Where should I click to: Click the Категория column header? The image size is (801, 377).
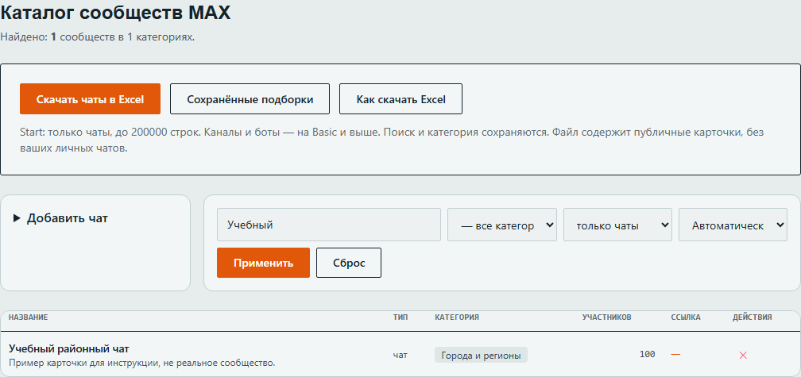(457, 317)
